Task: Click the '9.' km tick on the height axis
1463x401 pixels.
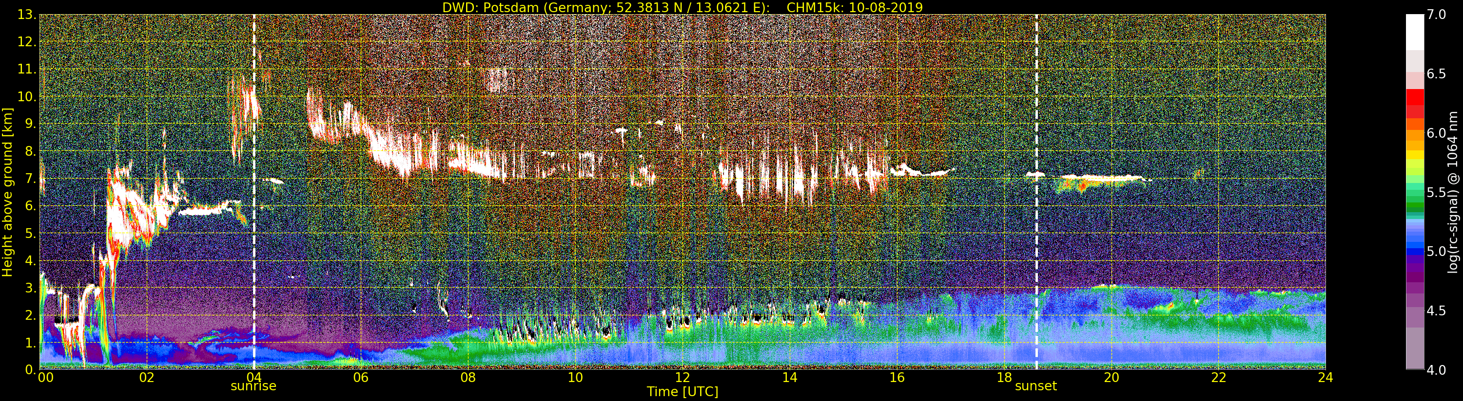Action: point(30,124)
